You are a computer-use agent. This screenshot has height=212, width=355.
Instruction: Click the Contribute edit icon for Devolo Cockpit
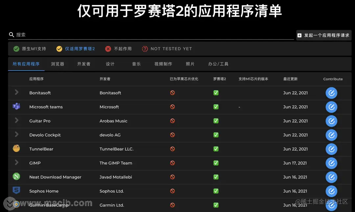[331, 135]
